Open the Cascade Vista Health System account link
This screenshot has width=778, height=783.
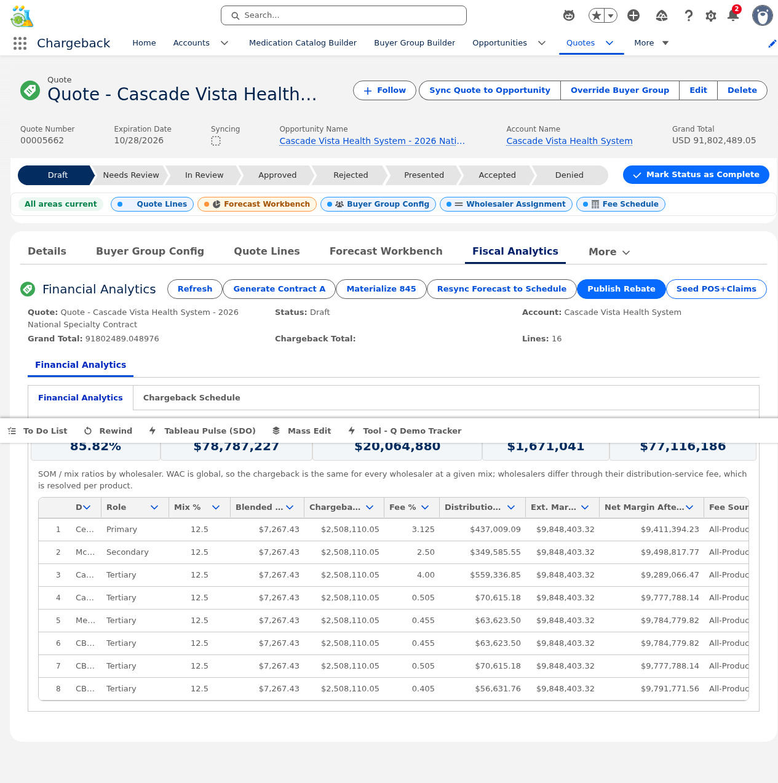tap(570, 141)
